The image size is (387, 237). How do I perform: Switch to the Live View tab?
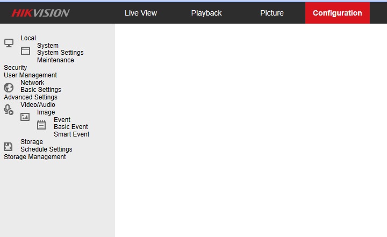141,13
